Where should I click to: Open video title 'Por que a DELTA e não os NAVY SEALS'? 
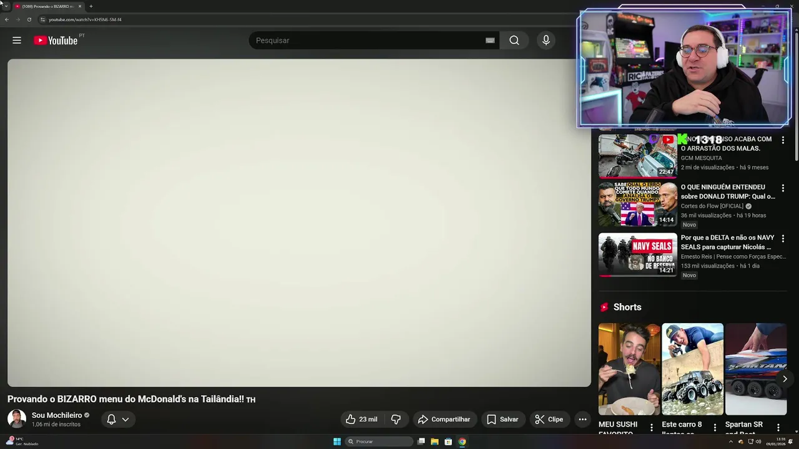pyautogui.click(x=728, y=242)
